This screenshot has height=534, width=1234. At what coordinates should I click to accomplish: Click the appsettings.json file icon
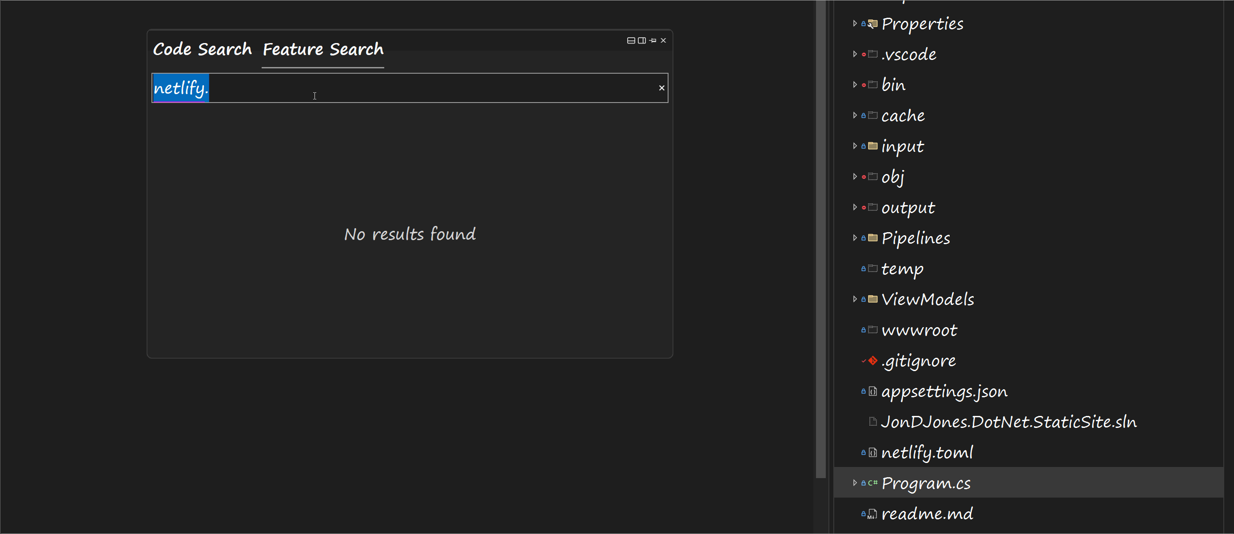(873, 392)
